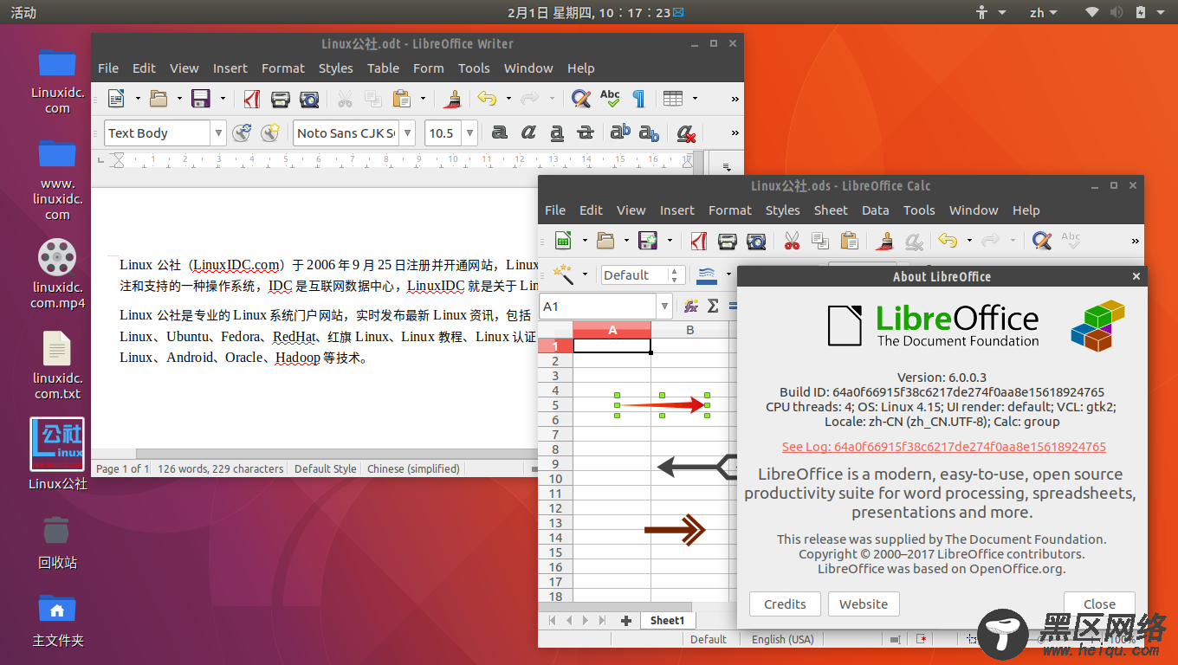The height and width of the screenshot is (665, 1178).
Task: Toggle Strikethrough in Writer formatting bar
Action: coord(586,132)
